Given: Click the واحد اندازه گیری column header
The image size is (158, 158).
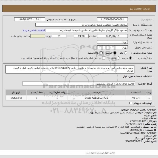Looking at the screenshot, I should click(57, 92).
